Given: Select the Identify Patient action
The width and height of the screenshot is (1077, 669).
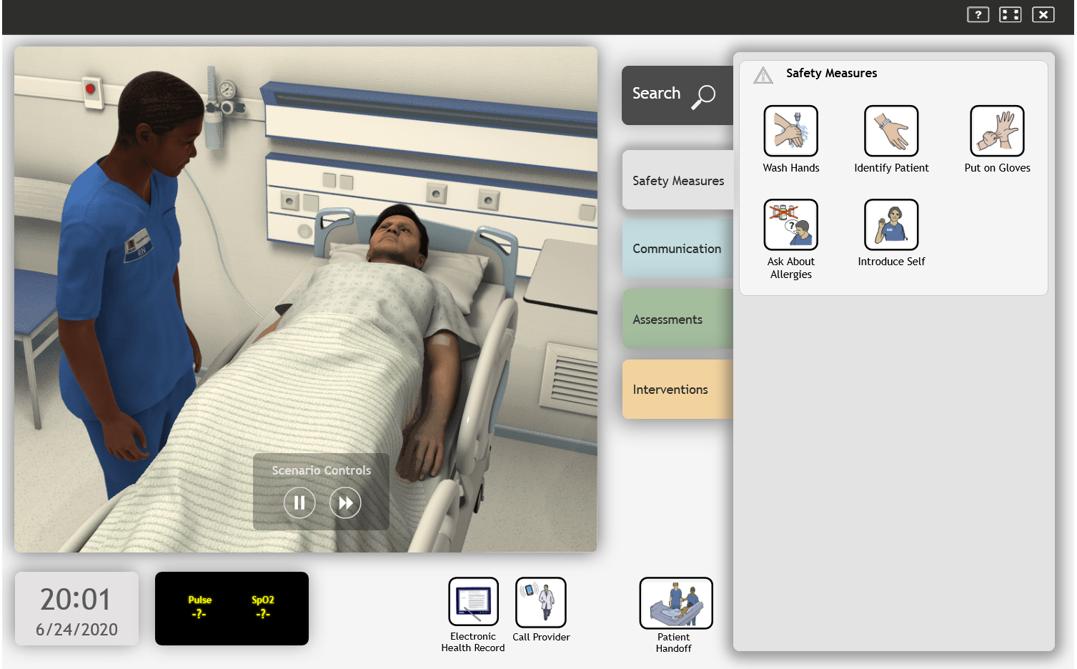Looking at the screenshot, I should click(890, 132).
